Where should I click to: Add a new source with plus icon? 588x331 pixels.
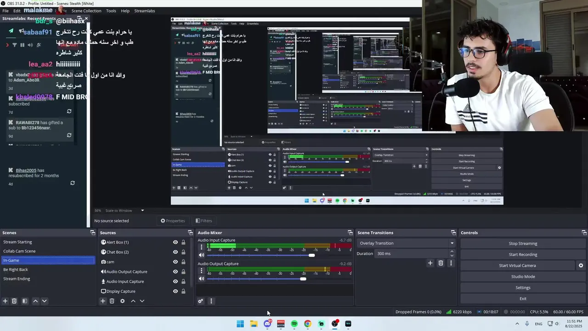click(x=103, y=301)
